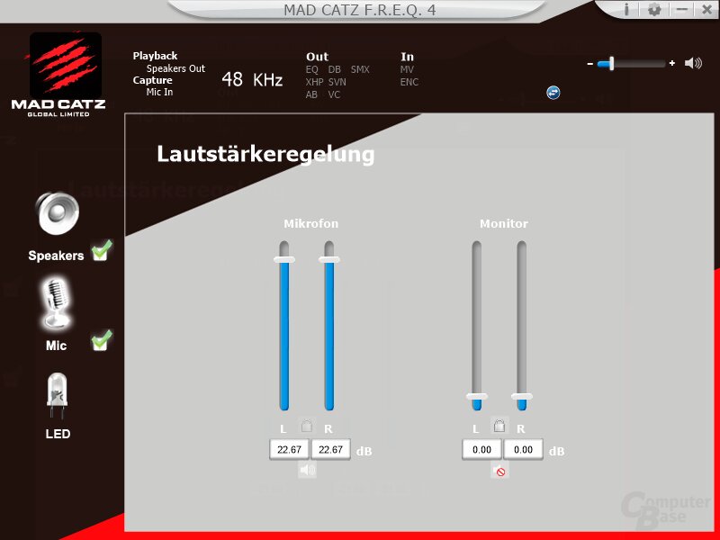
Task: Open the LED settings icon
Action: 58,396
